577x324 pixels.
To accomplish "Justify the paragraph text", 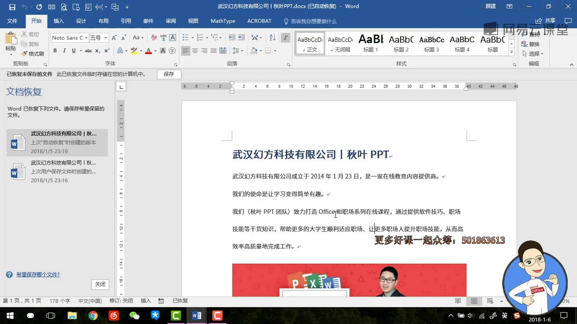I will (214, 51).
